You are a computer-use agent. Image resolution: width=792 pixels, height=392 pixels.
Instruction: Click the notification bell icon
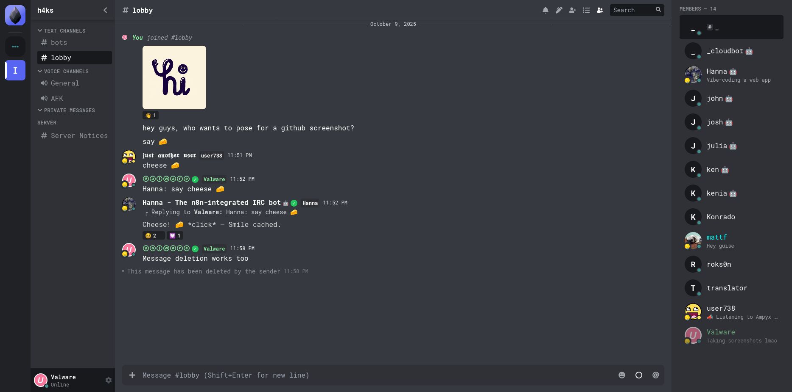click(545, 10)
